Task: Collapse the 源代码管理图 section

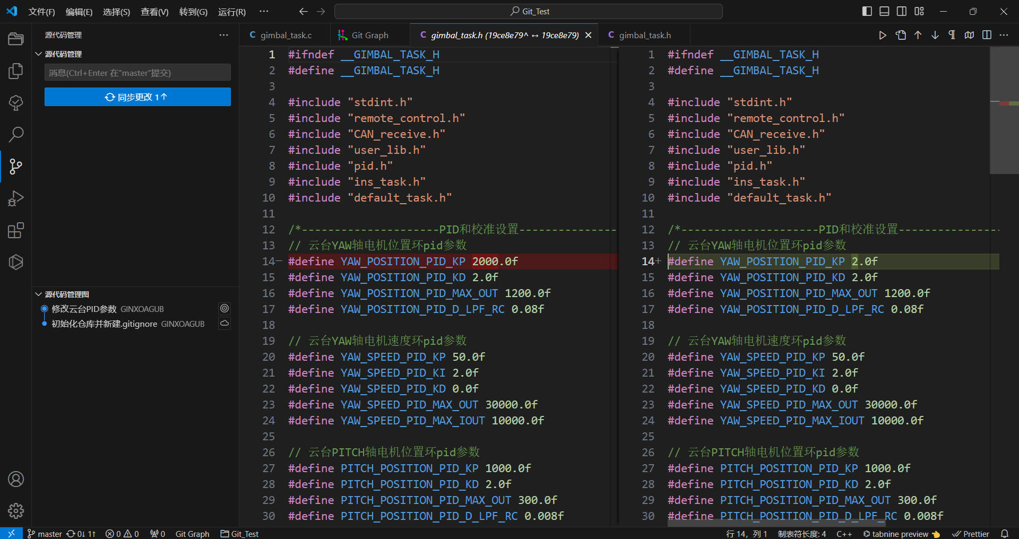Action: (38, 294)
